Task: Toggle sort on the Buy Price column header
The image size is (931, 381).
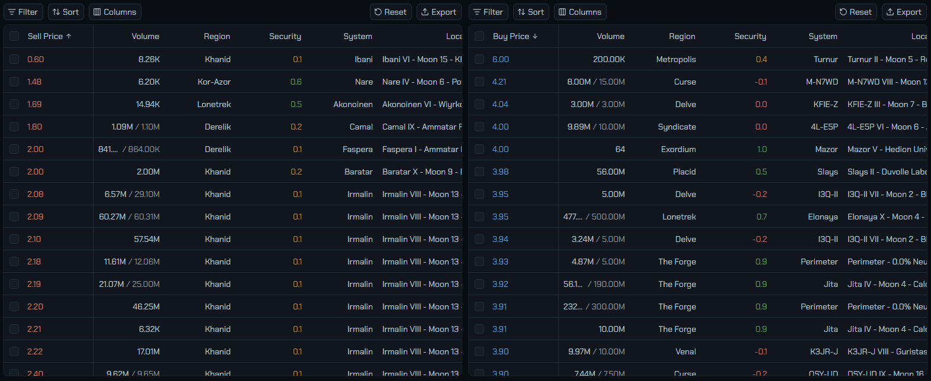Action: point(516,36)
